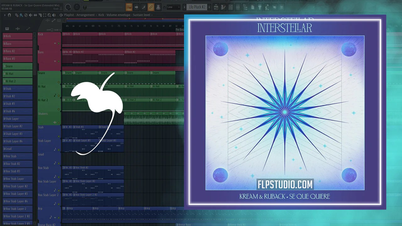
Task: Open the Browser tree icon in the top toolbar
Action: (x=245, y=7)
